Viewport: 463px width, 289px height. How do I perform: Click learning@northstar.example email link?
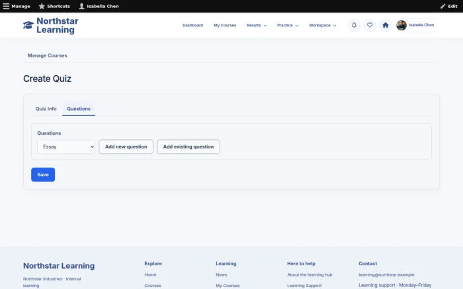(x=386, y=274)
